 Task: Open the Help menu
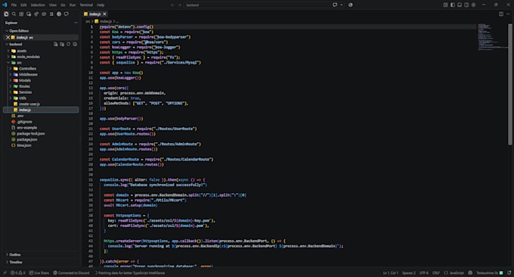pos(101,5)
